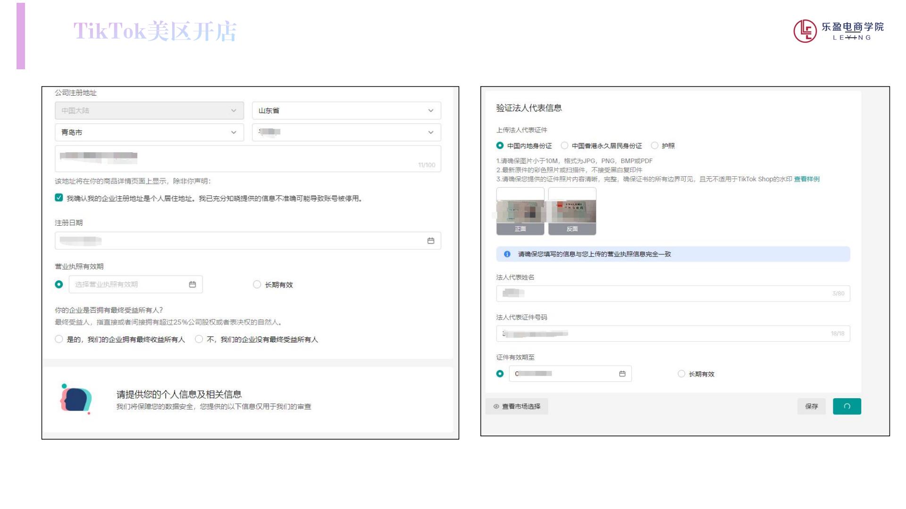Open the district dropdown next to 青岛市

coord(346,132)
